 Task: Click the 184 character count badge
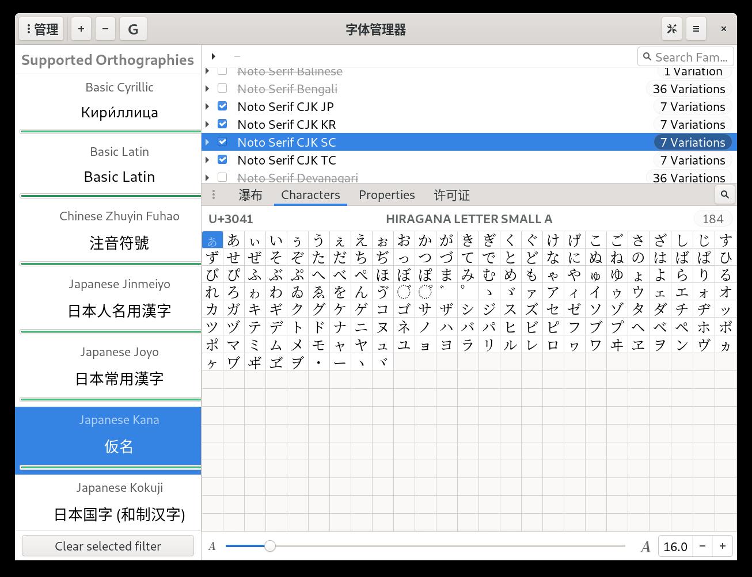pyautogui.click(x=713, y=219)
